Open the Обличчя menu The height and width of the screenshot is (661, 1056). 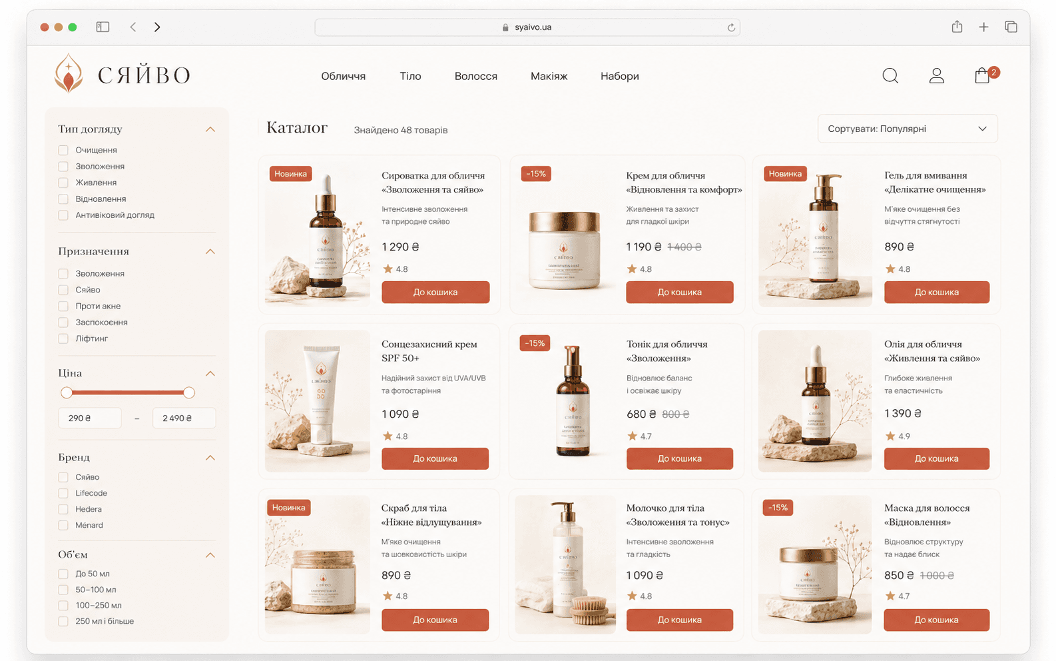coord(344,76)
